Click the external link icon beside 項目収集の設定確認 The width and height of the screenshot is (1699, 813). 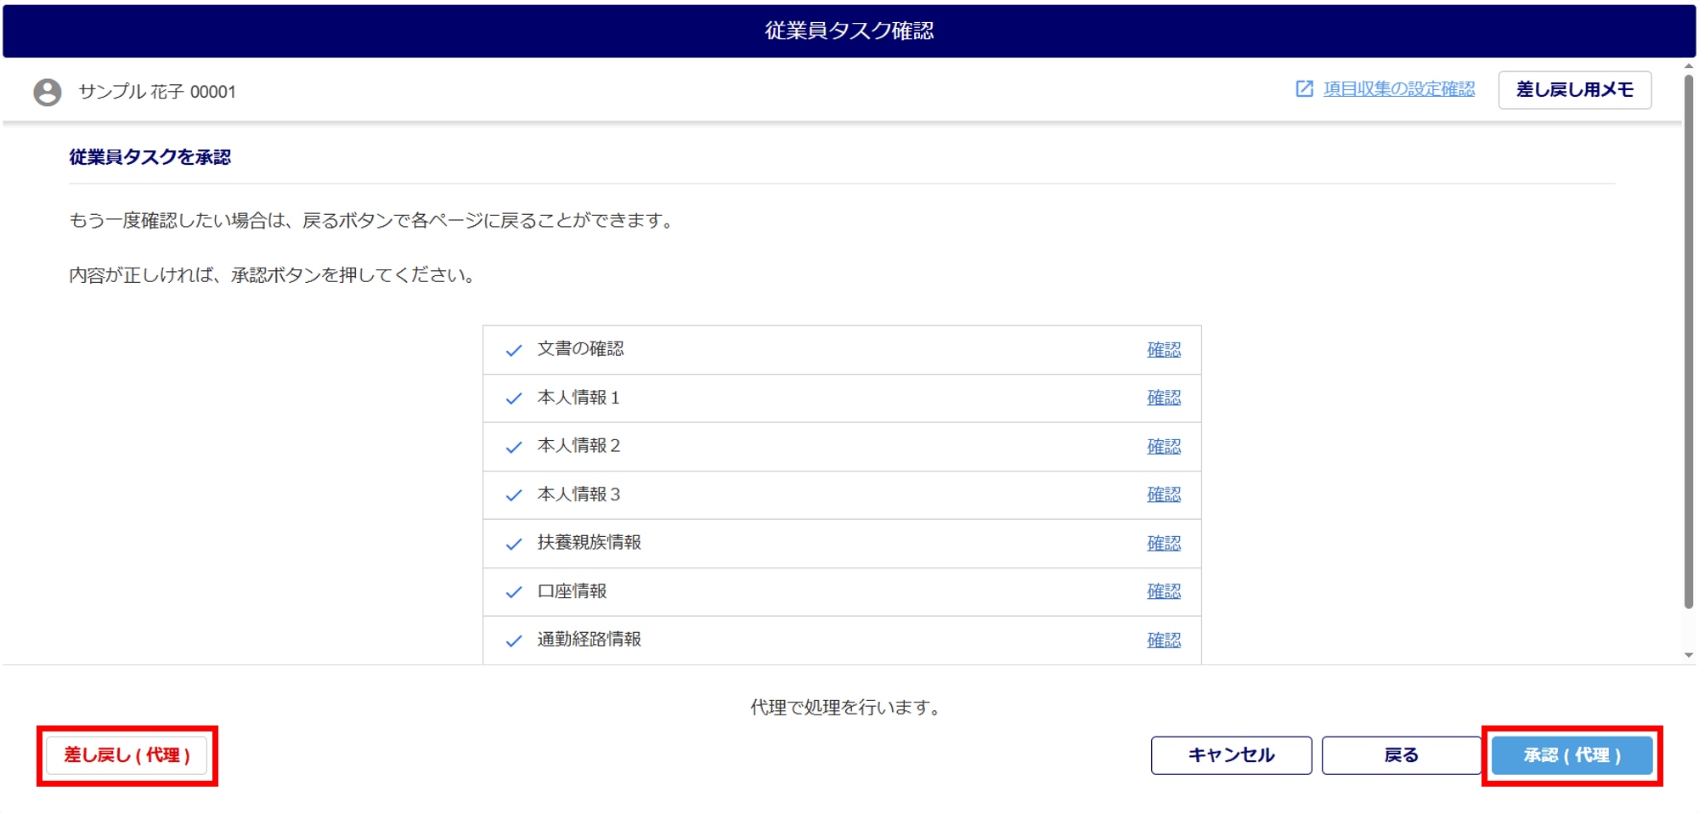(1304, 89)
